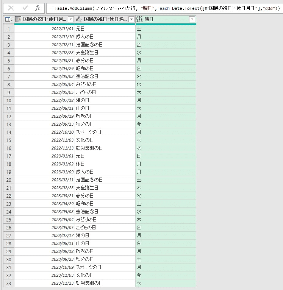Confirm formula with the checkmark icon
This screenshot has height=290, width=283.
(25, 8)
